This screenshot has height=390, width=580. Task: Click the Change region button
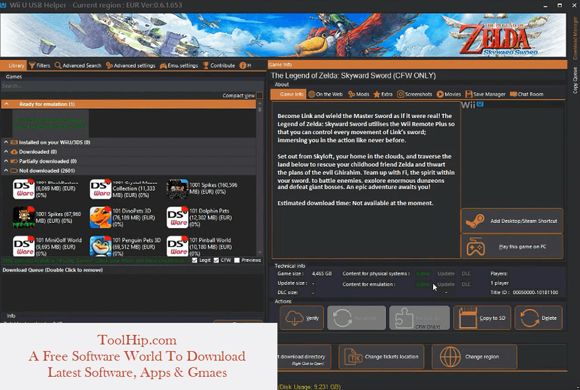pyautogui.click(x=474, y=356)
